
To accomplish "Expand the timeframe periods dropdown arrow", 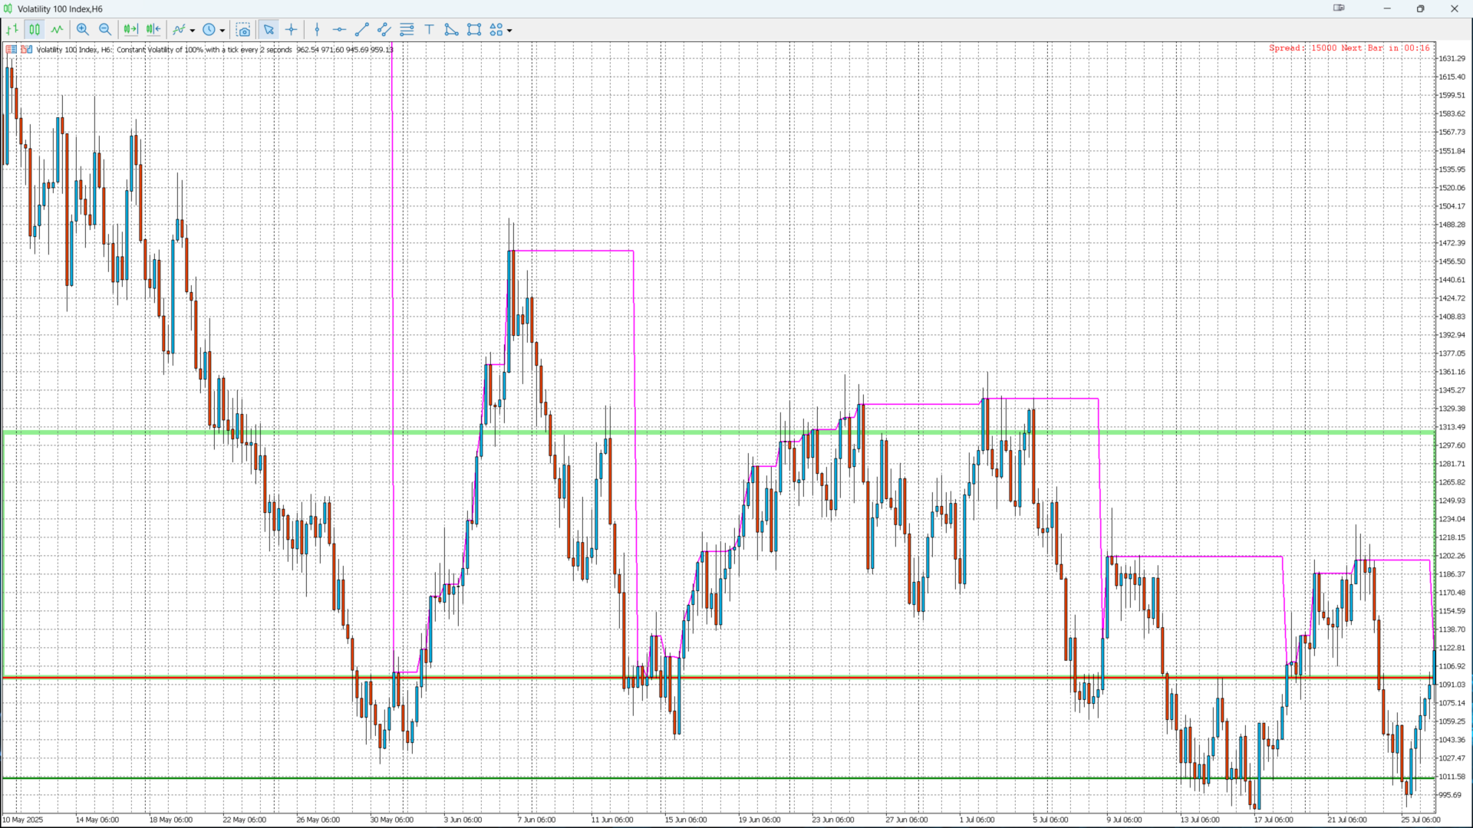I will (222, 31).
